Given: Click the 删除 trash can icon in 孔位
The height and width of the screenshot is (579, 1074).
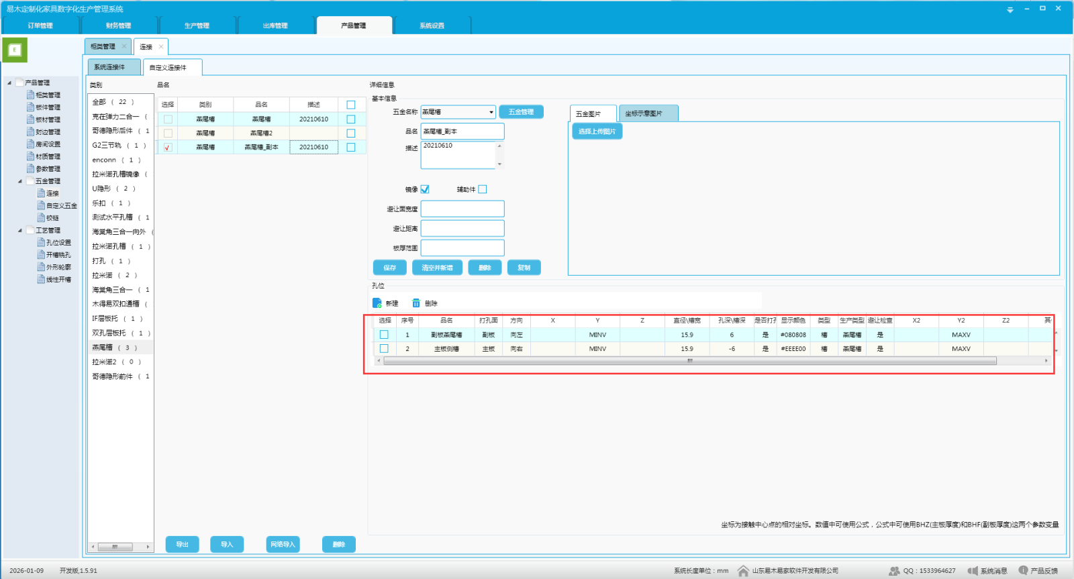Looking at the screenshot, I should (416, 303).
